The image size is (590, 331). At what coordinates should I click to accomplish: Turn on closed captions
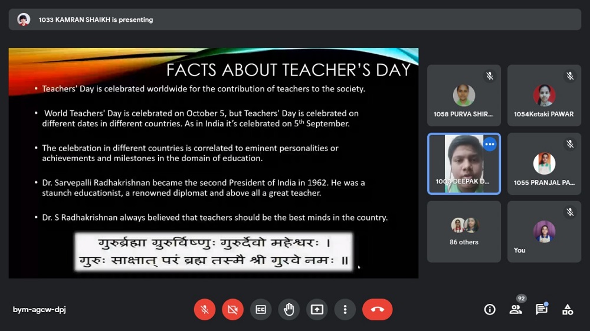[x=261, y=309]
